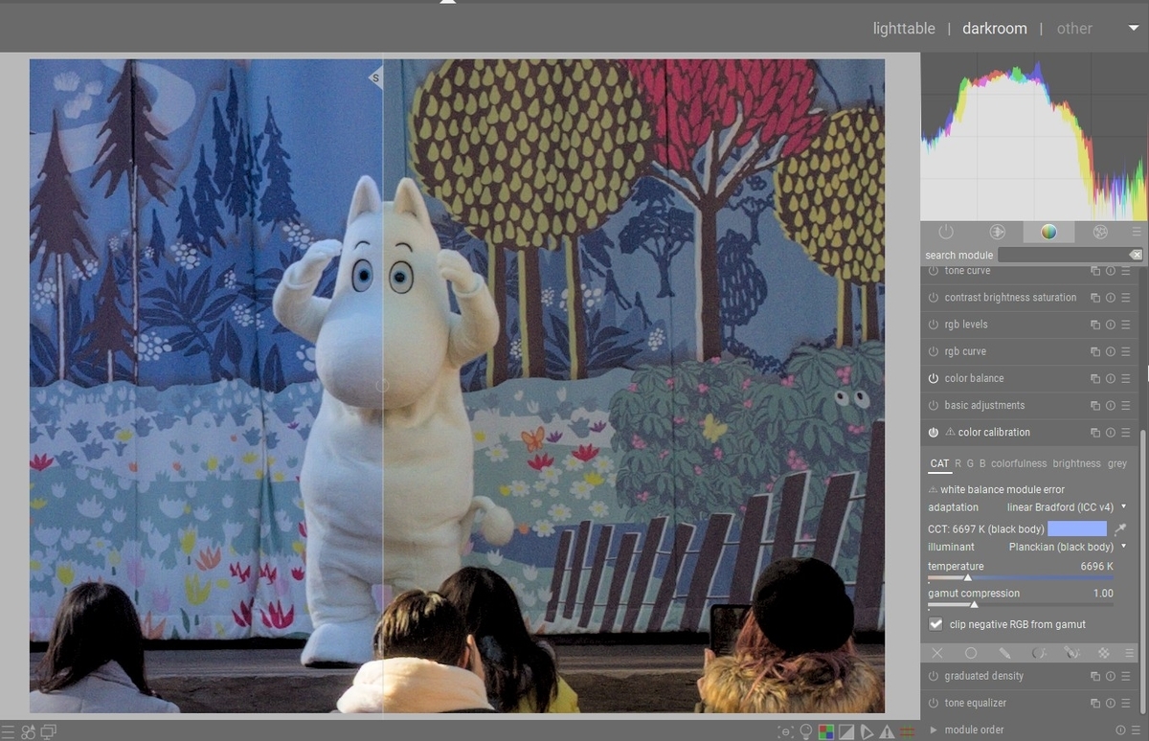Toggle clip negative RGB from gamut
The height and width of the screenshot is (741, 1149).
click(x=936, y=624)
